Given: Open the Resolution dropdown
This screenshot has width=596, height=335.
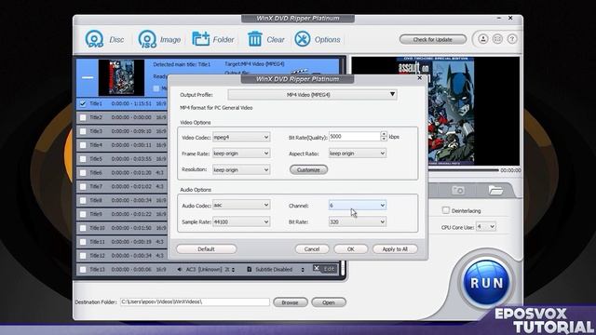Looking at the screenshot, I should 241,169.
